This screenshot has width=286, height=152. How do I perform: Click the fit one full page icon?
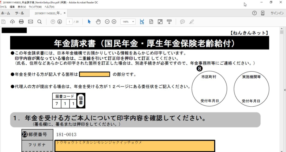(x=151, y=22)
